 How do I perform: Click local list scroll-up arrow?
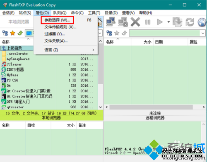[x=101, y=41]
